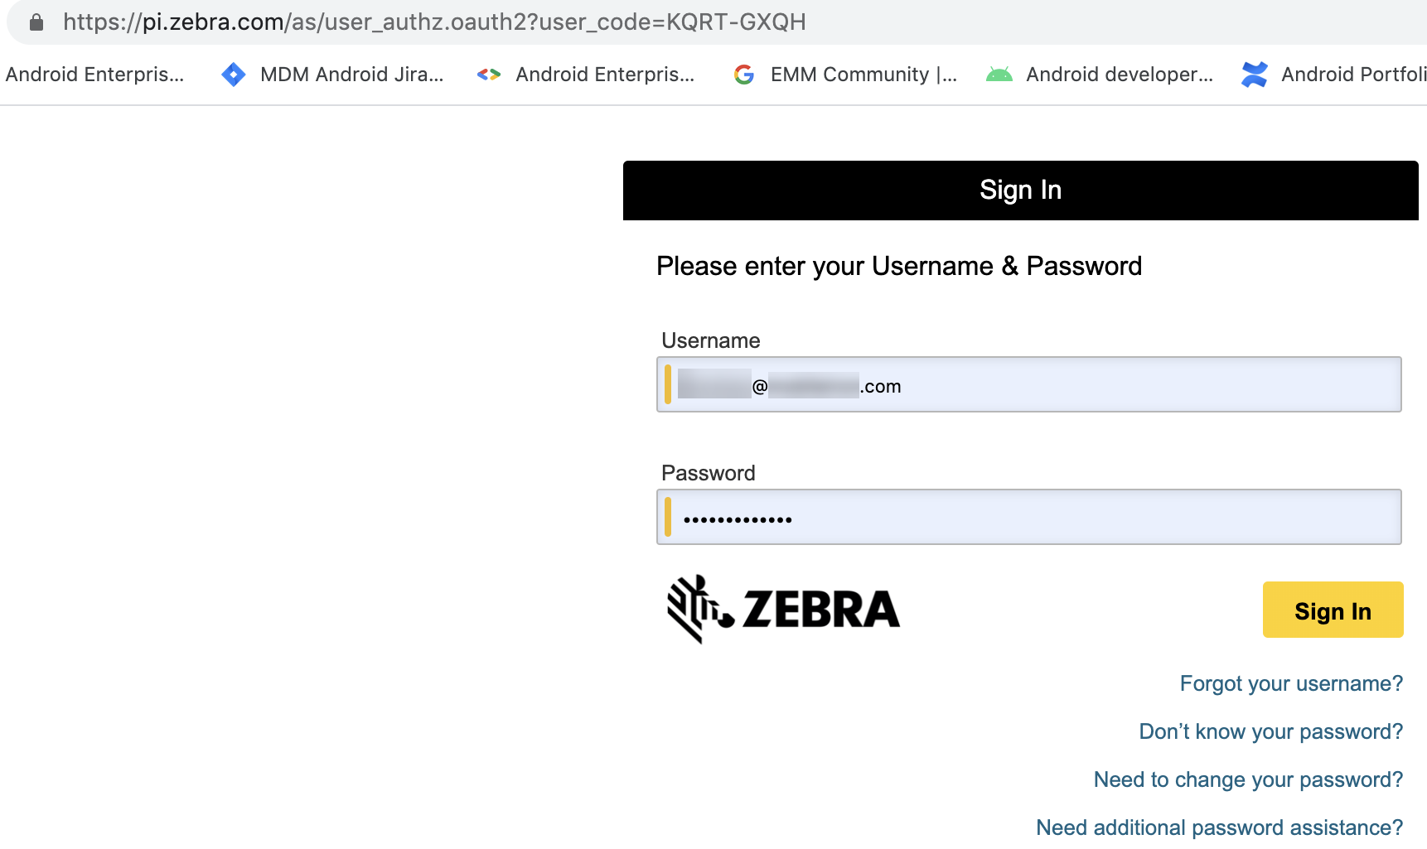1427x849 pixels.
Task: Open 'Need to change your password?' link
Action: point(1247,779)
